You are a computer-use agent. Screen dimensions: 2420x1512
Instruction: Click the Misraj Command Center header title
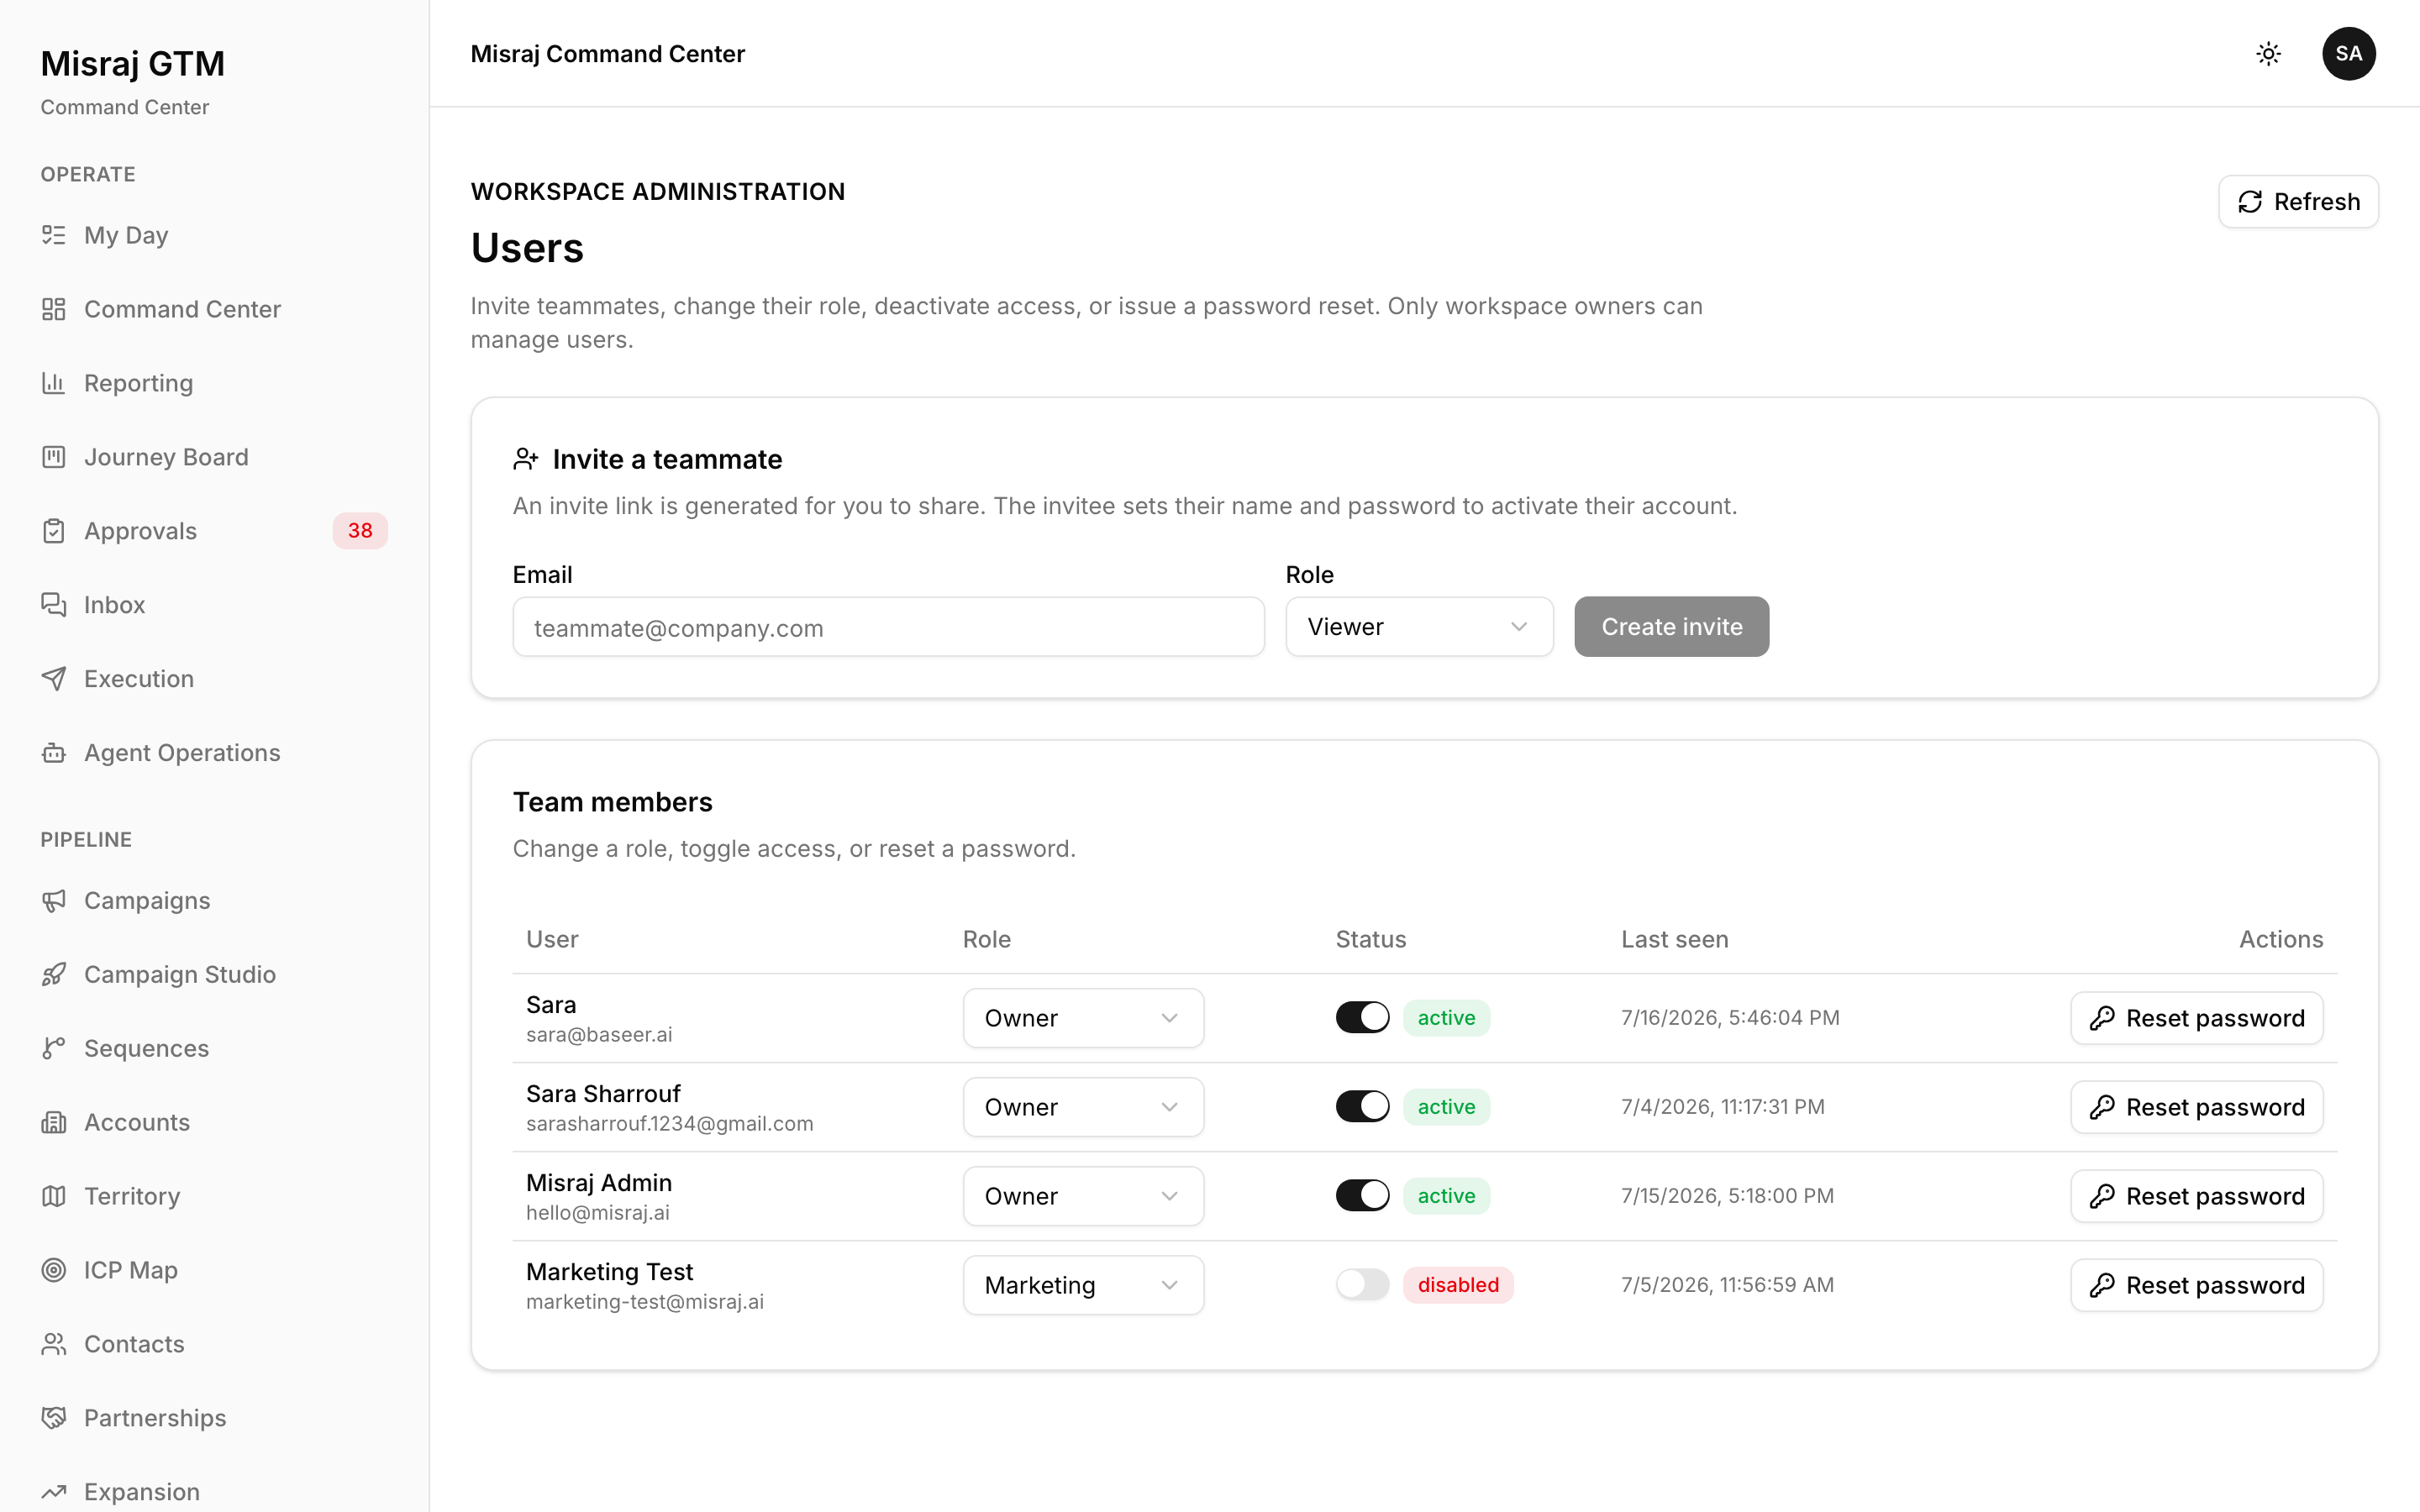(607, 54)
